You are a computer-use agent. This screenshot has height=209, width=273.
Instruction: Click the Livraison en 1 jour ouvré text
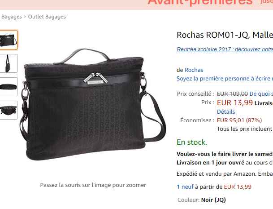[210, 163]
